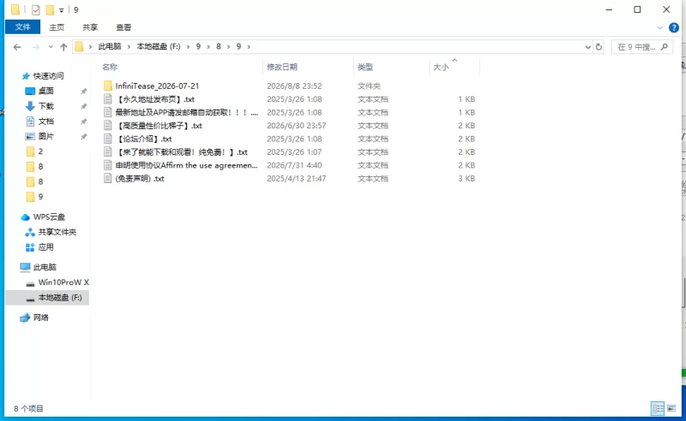Click breadcrumb 8 in address path
This screenshot has height=421, width=686.
click(x=219, y=46)
